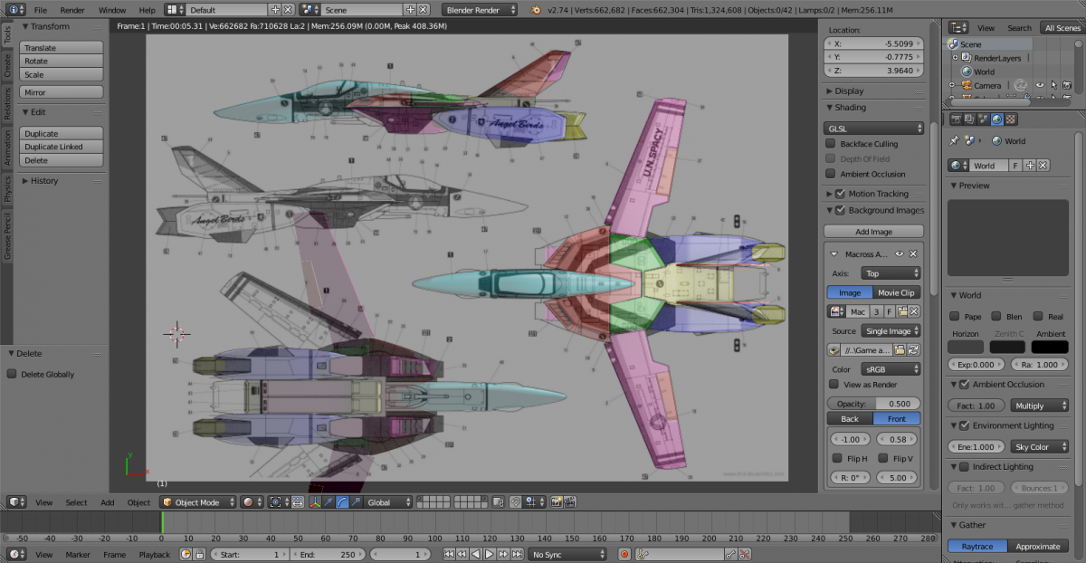The width and height of the screenshot is (1086, 563).
Task: Check Flip H option
Action: pos(838,459)
